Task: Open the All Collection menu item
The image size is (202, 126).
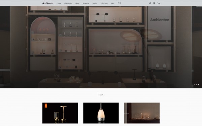Action: pyautogui.click(x=68, y=3)
